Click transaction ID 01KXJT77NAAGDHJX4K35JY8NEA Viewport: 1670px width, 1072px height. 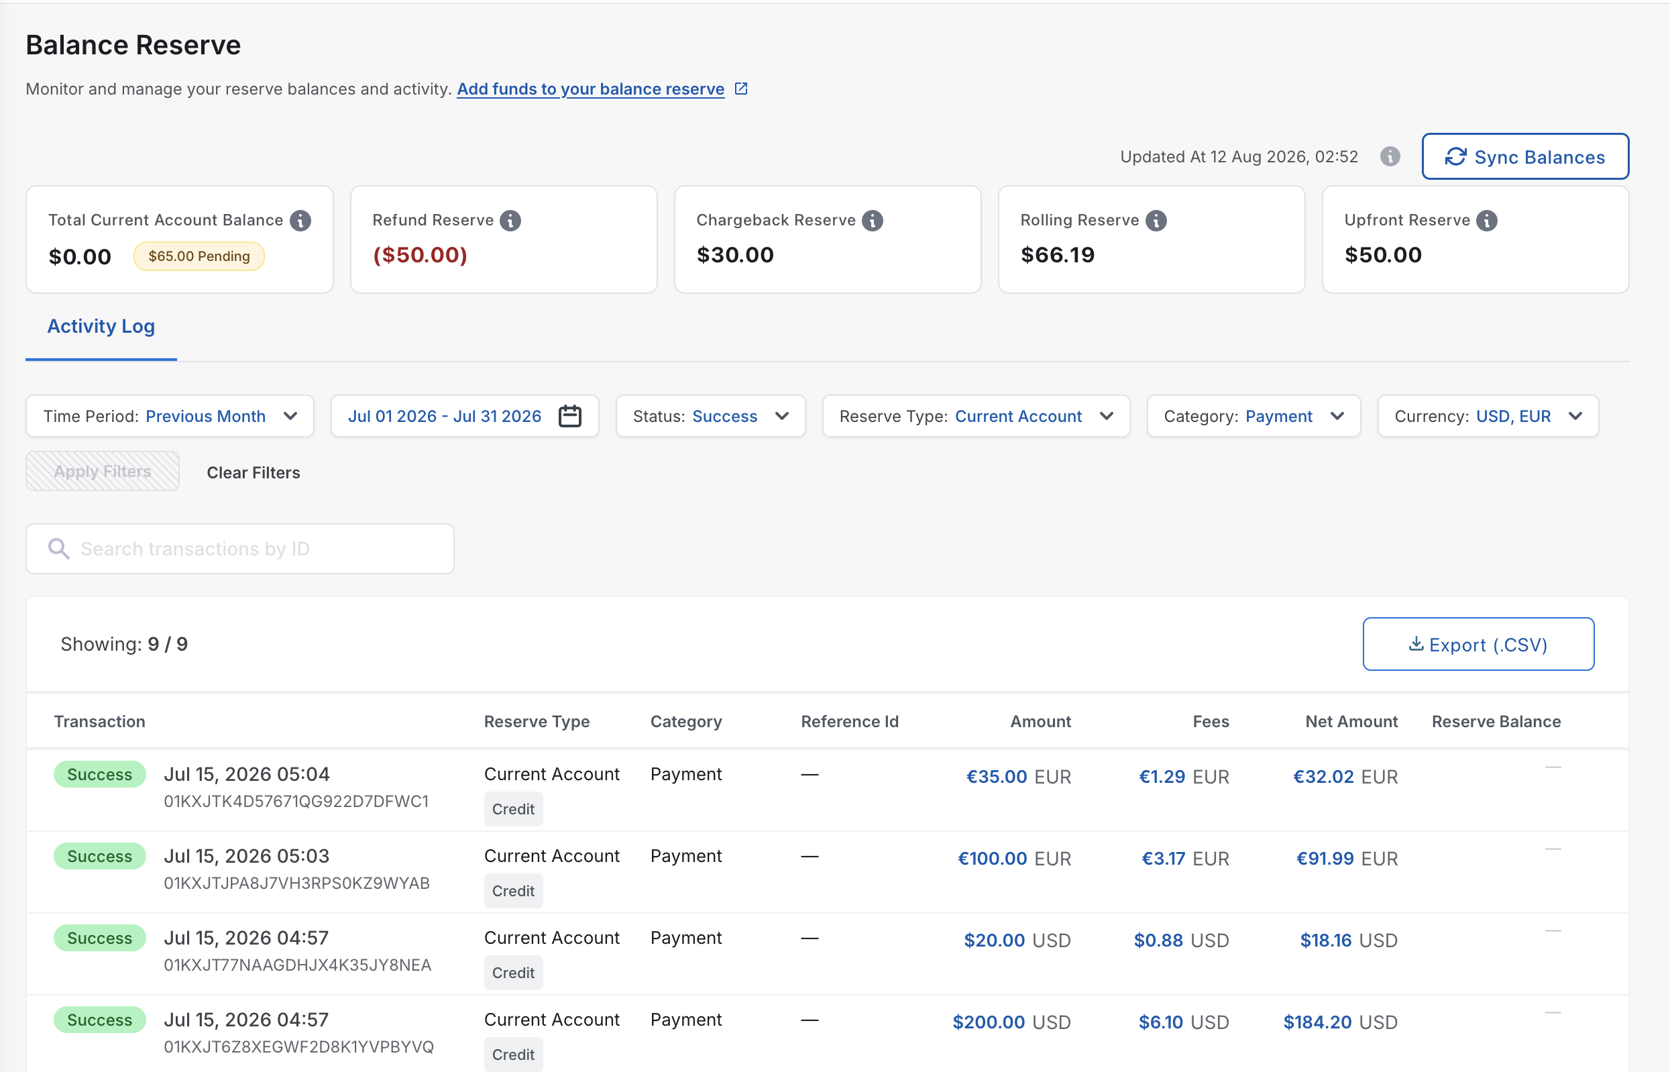298,965
